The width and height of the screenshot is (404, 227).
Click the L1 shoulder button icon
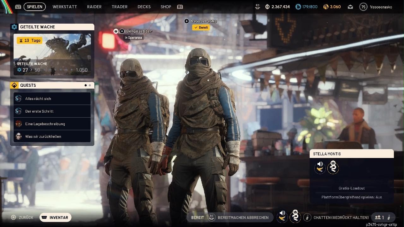point(18,7)
